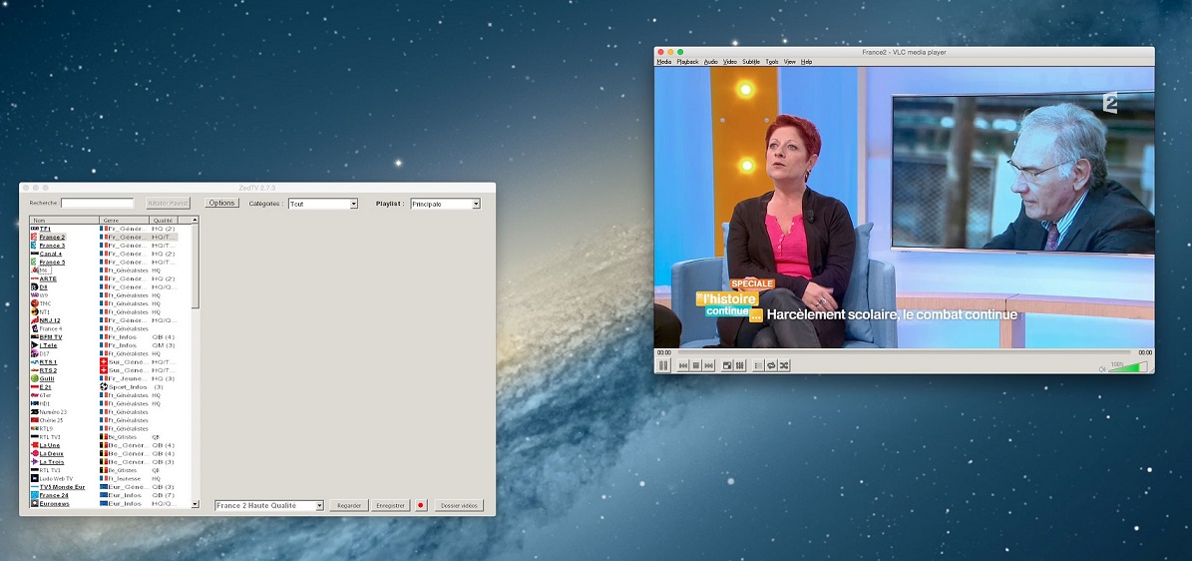
Task: Click the VLC stop button
Action: (x=695, y=365)
